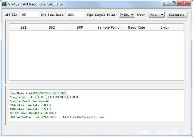The image size is (193, 137).
Task: Maximize the calculator window
Action: coord(174,3)
